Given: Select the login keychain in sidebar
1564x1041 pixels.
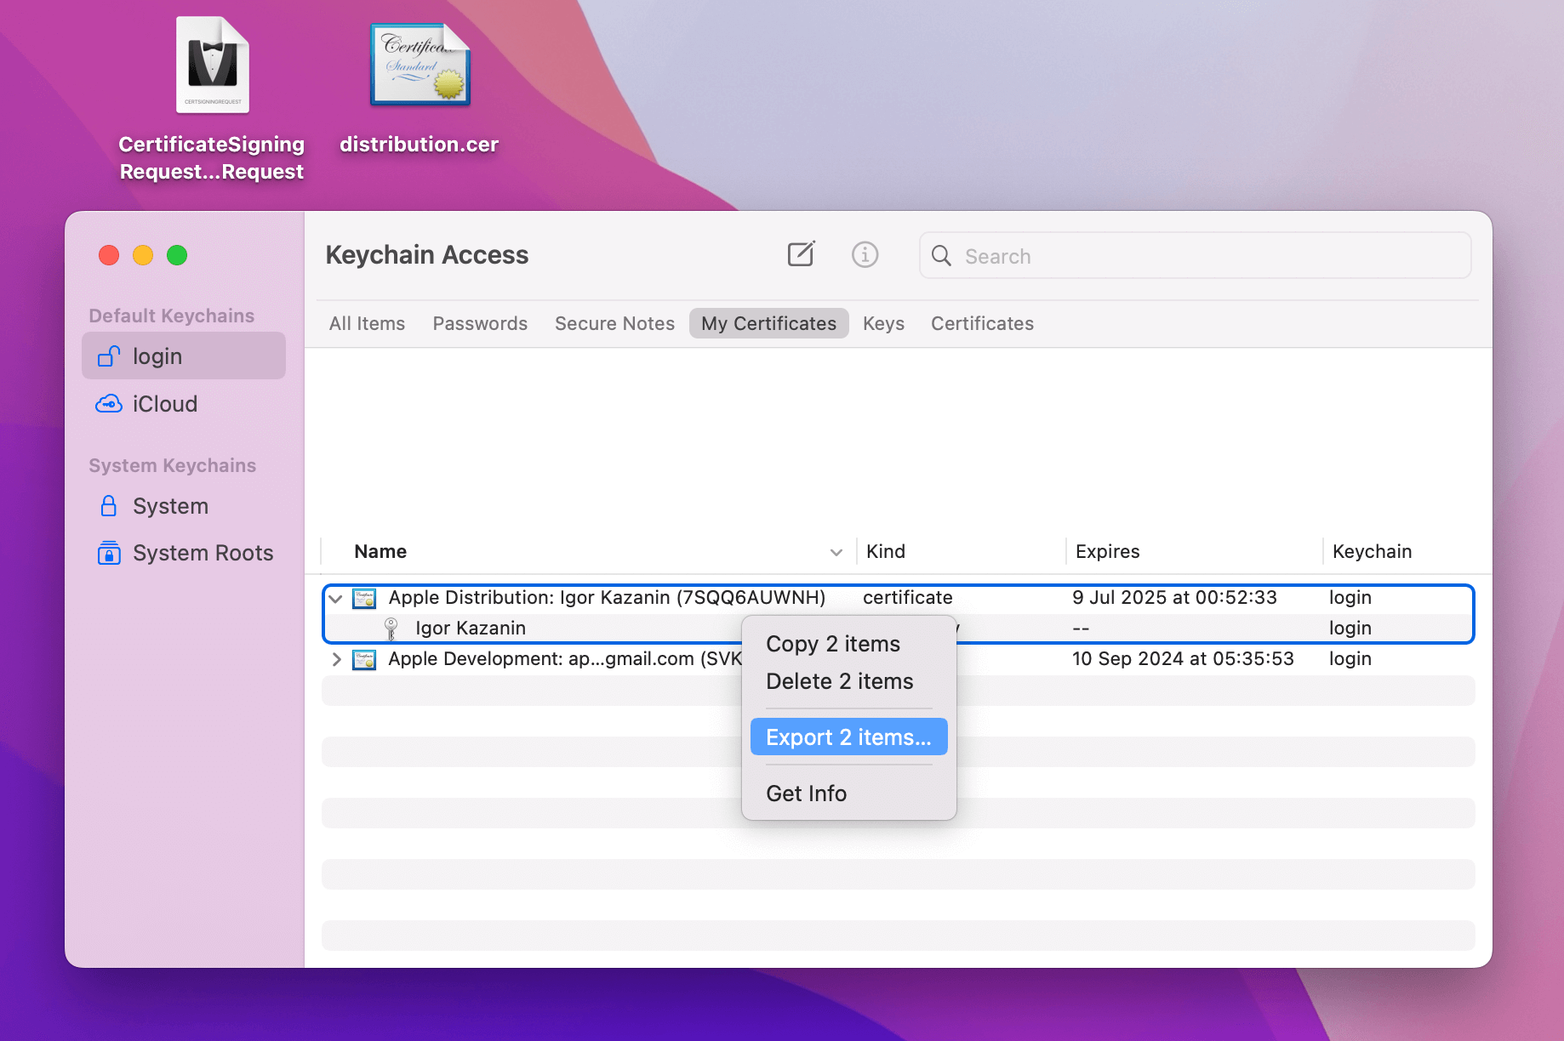Looking at the screenshot, I should (184, 356).
